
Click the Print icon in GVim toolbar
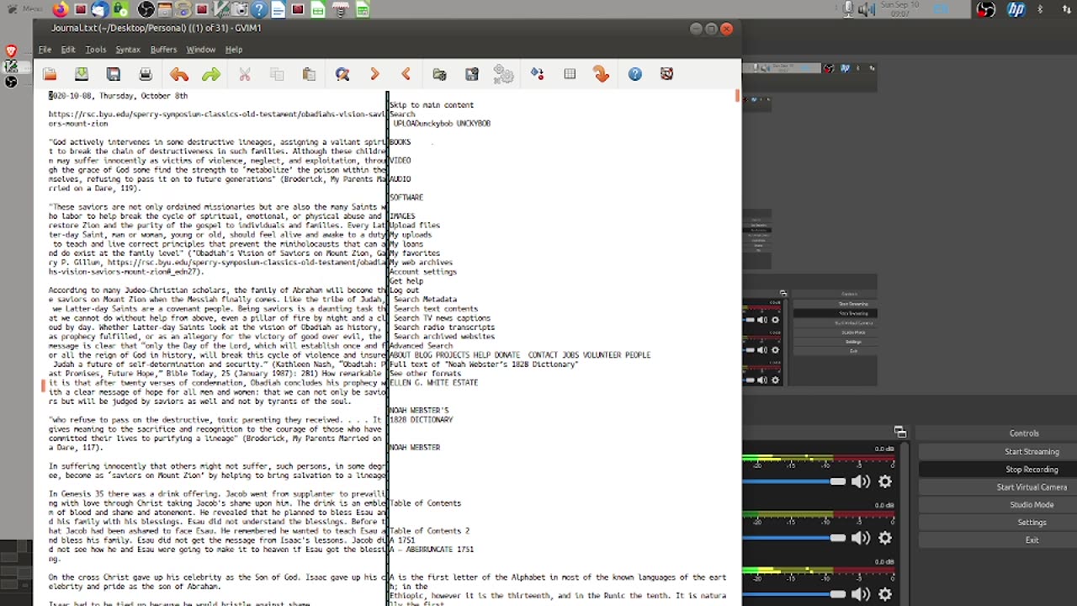(146, 74)
